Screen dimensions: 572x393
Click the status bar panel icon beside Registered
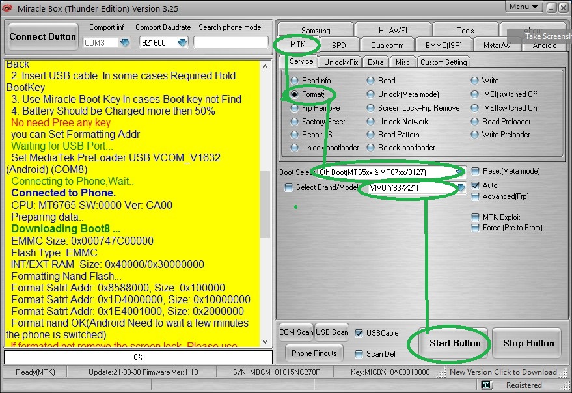(486, 385)
